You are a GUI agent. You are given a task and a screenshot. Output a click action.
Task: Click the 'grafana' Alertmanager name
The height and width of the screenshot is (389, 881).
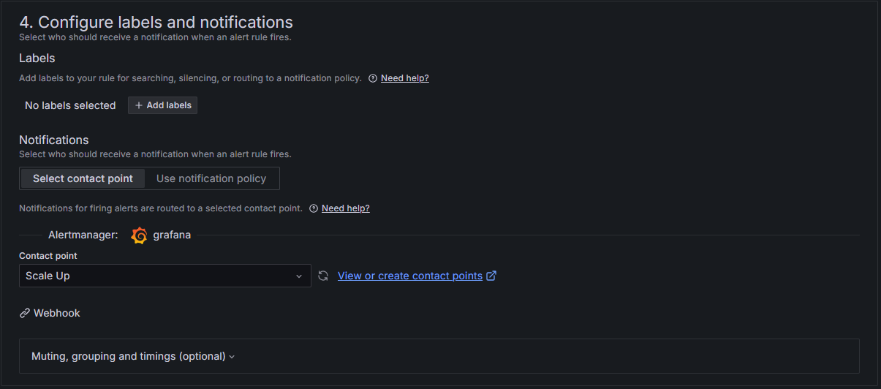click(x=172, y=235)
